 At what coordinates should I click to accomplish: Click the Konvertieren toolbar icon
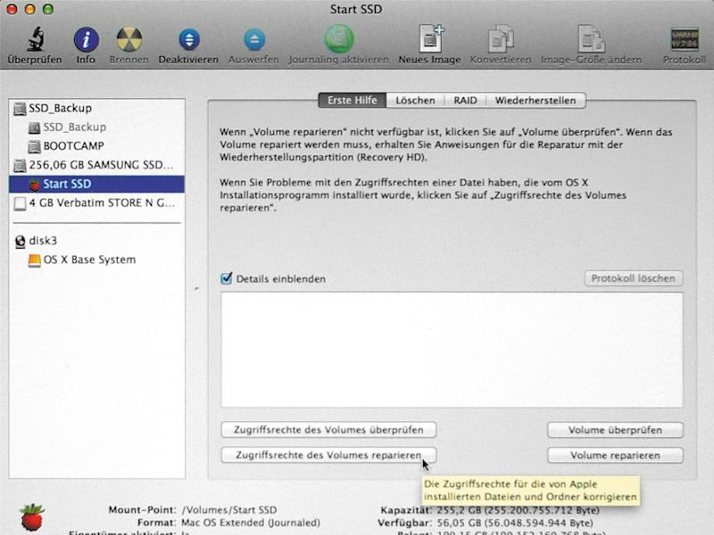[x=501, y=39]
